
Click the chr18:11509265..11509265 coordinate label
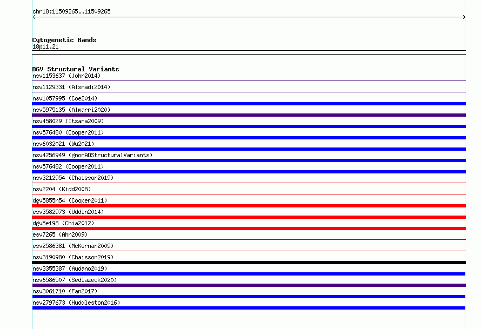pos(71,11)
